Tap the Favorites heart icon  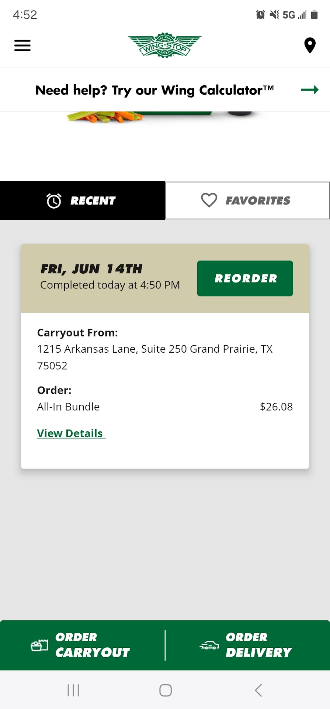[209, 201]
